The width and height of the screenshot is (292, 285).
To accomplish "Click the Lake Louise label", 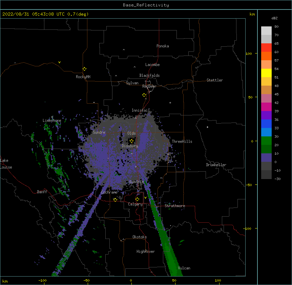I will [6, 164].
